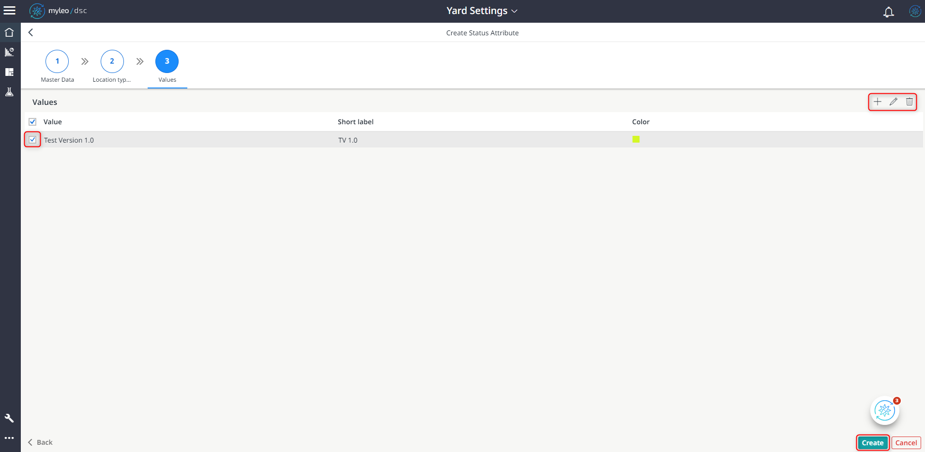
Task: Show more sidebar options ellipsis
Action: click(9, 438)
